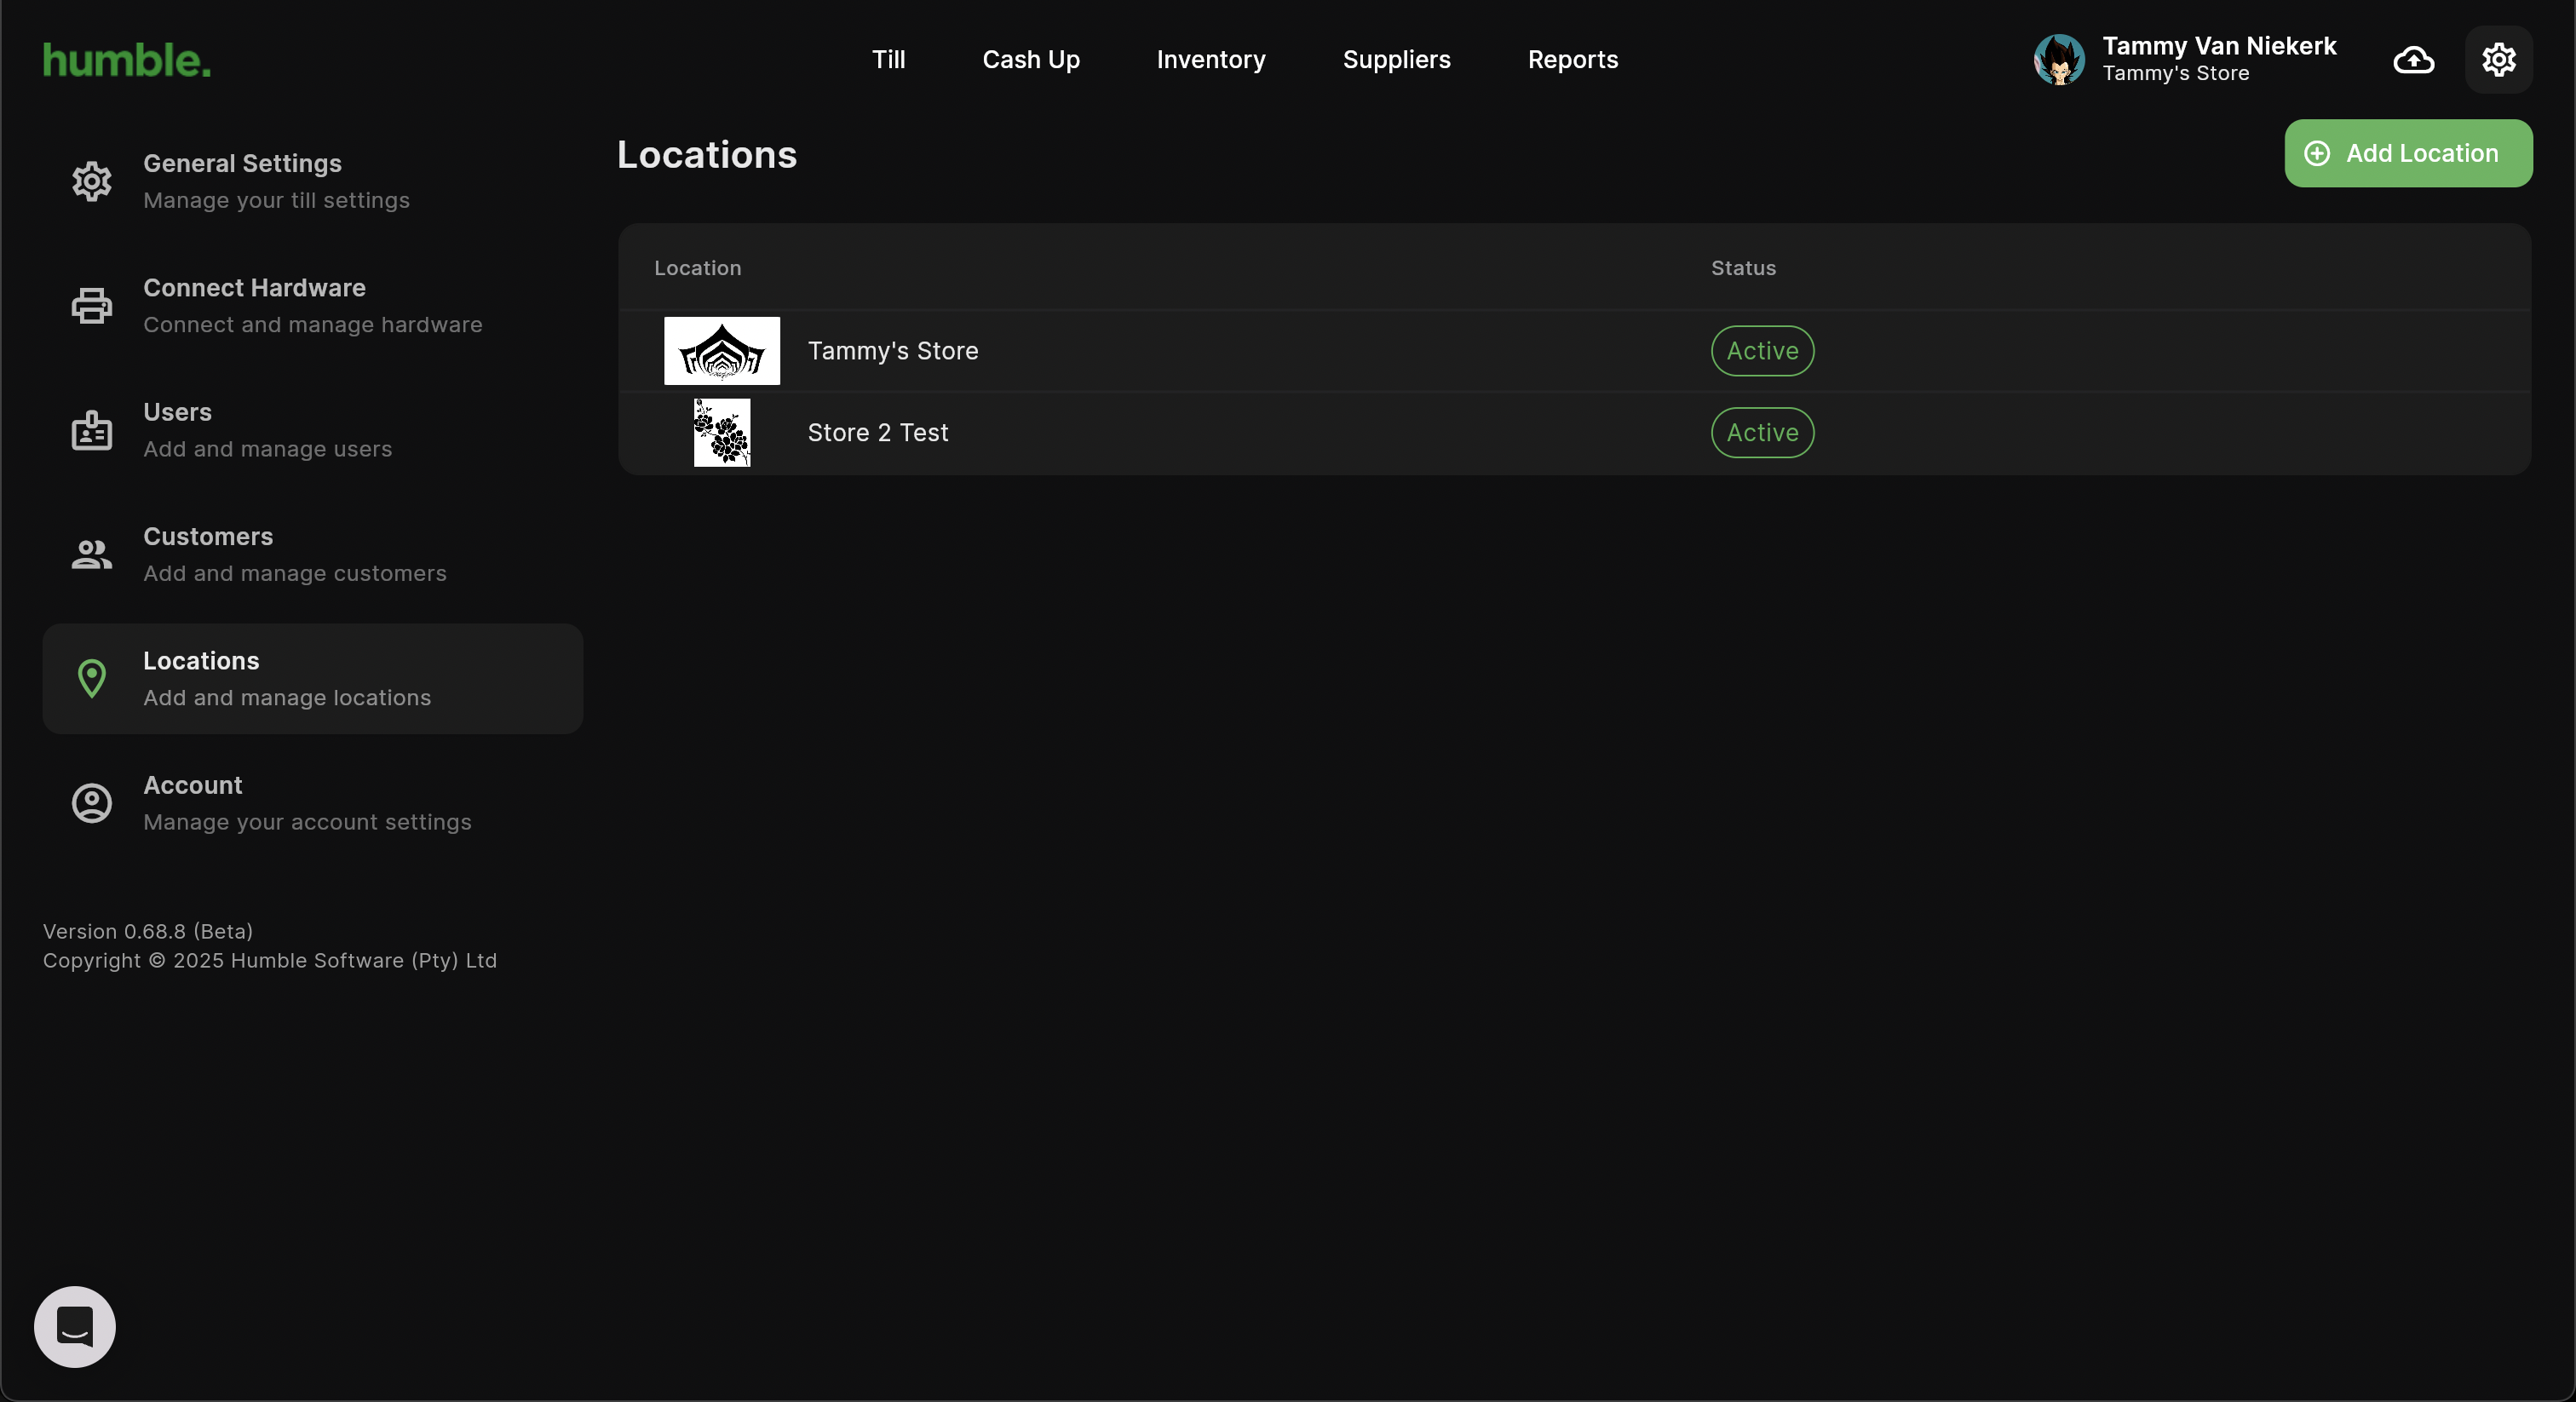The width and height of the screenshot is (2576, 1402).
Task: Open the Tammy's Store location row
Action: coord(1573,350)
